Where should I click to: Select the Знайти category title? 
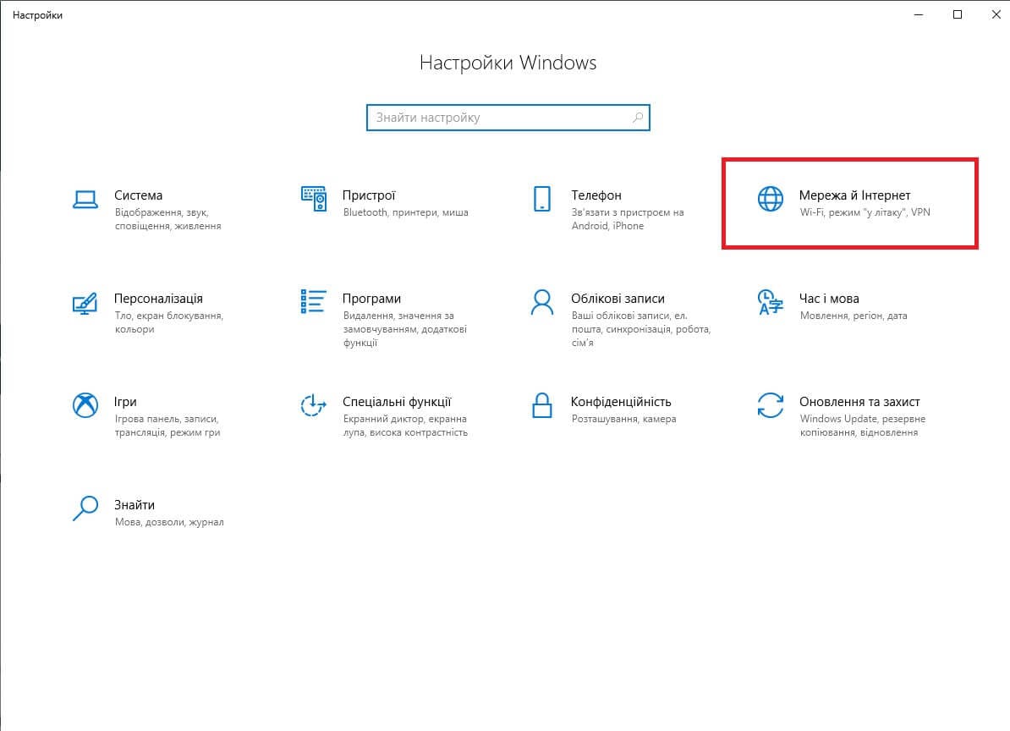[134, 505]
